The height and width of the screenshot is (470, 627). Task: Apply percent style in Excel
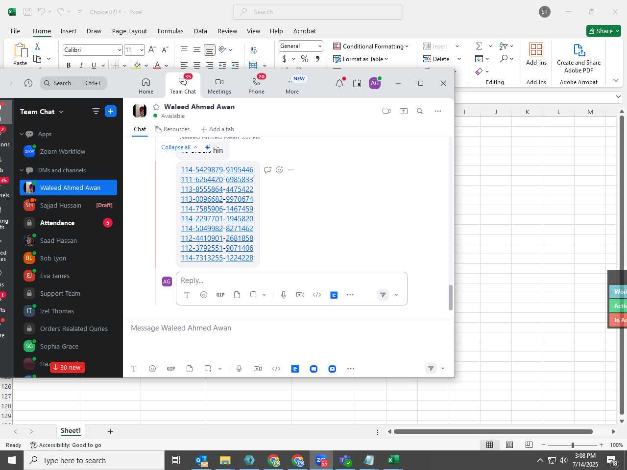[x=305, y=59]
